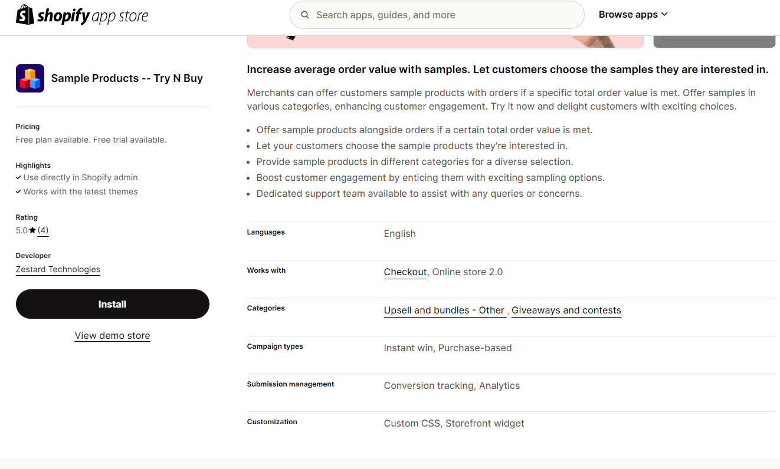This screenshot has height=469, width=780.
Task: Click the search magnifier icon
Action: point(305,15)
